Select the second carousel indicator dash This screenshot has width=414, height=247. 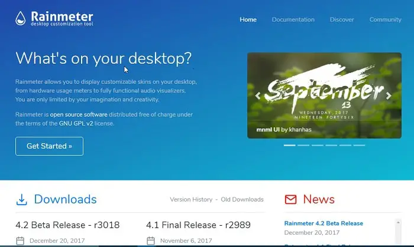coord(303,145)
